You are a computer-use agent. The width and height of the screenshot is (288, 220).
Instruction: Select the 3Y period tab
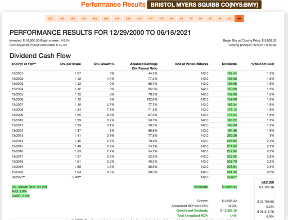pos(229,18)
